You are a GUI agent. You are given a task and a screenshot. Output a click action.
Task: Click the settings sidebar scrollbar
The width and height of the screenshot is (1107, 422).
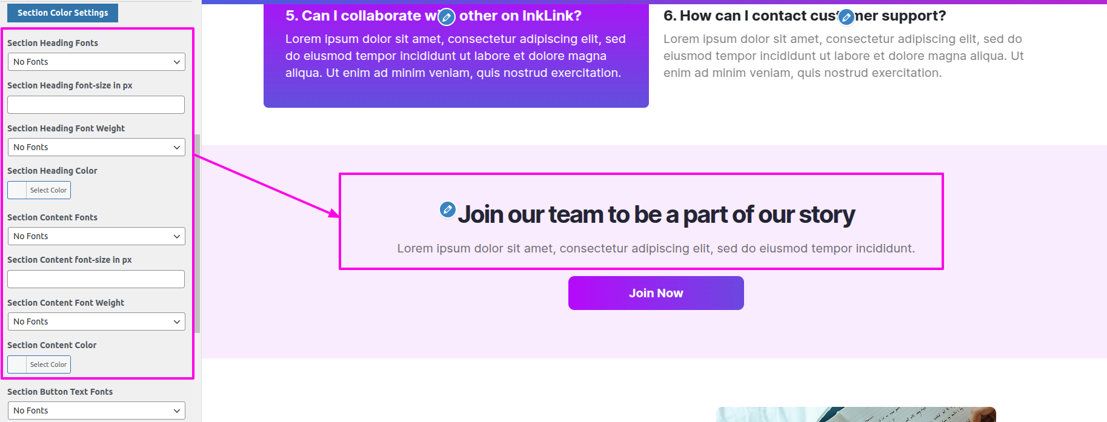click(198, 233)
